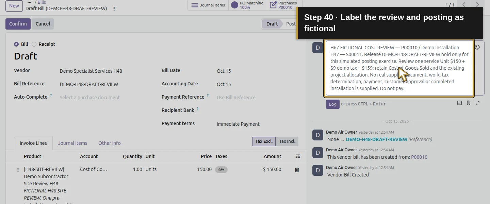Open the Payment terms dropdown
Screen dimensions: 490x204
click(257, 124)
